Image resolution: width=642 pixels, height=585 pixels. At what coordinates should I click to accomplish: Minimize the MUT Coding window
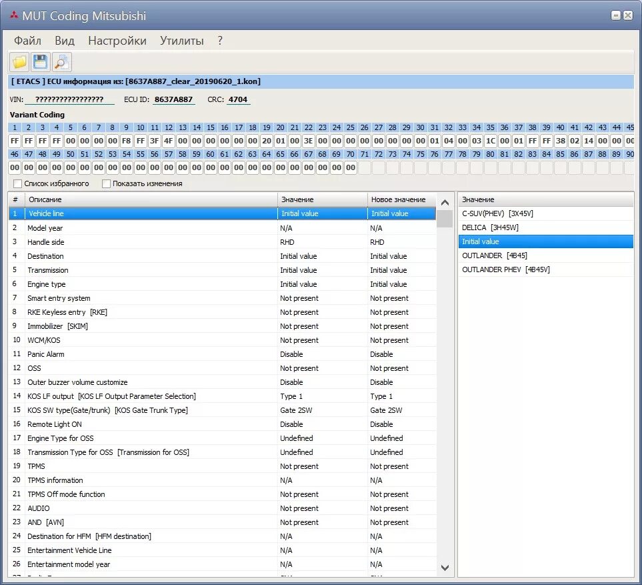coord(616,15)
